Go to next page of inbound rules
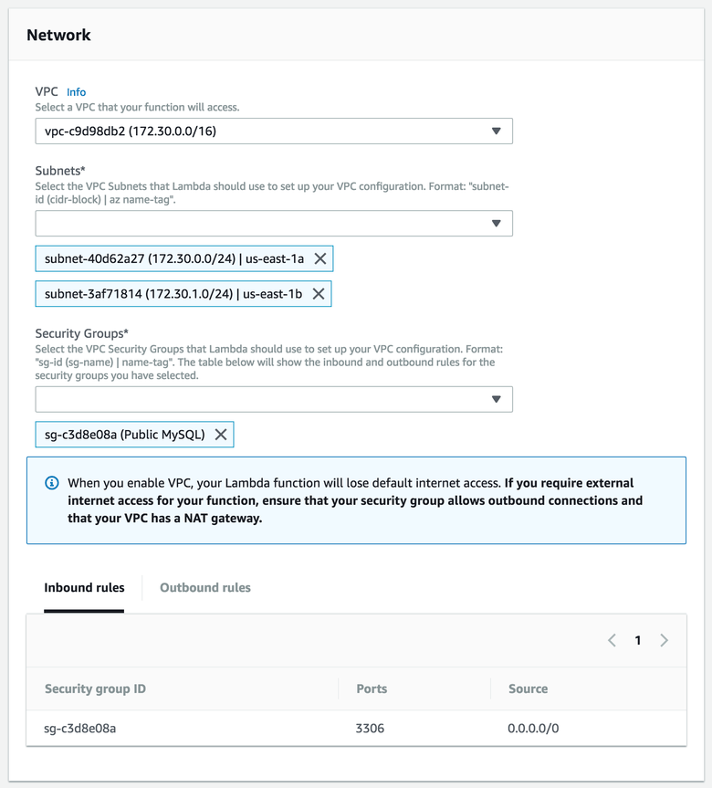The height and width of the screenshot is (788, 712). (x=665, y=640)
